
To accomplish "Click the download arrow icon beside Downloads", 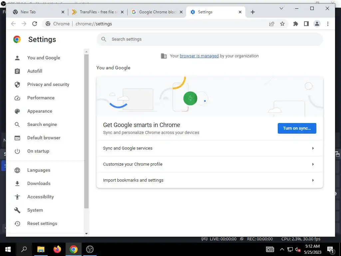I will pos(17,184).
